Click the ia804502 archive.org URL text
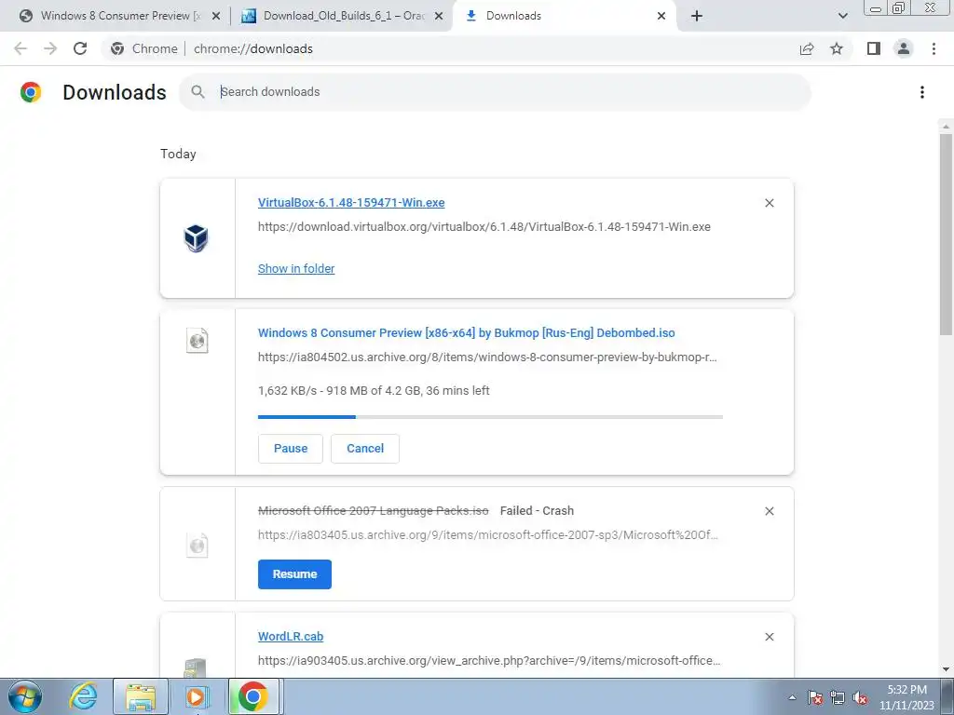This screenshot has width=954, height=715. click(x=487, y=357)
